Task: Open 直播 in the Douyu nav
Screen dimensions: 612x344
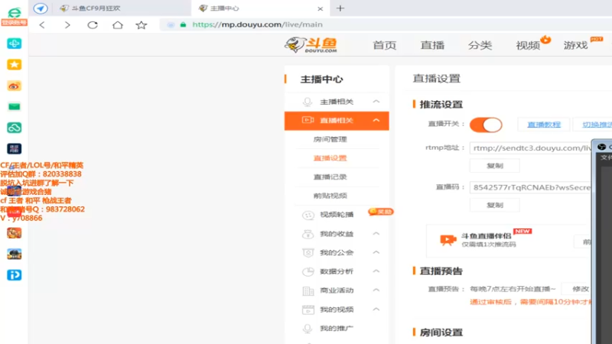Action: coord(432,45)
